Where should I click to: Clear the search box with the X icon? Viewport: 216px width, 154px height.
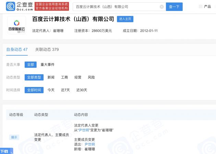162,7
